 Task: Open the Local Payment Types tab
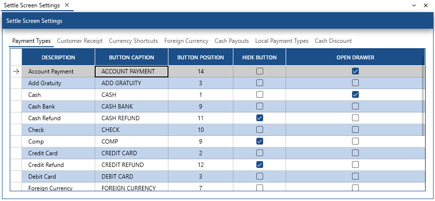point(282,41)
